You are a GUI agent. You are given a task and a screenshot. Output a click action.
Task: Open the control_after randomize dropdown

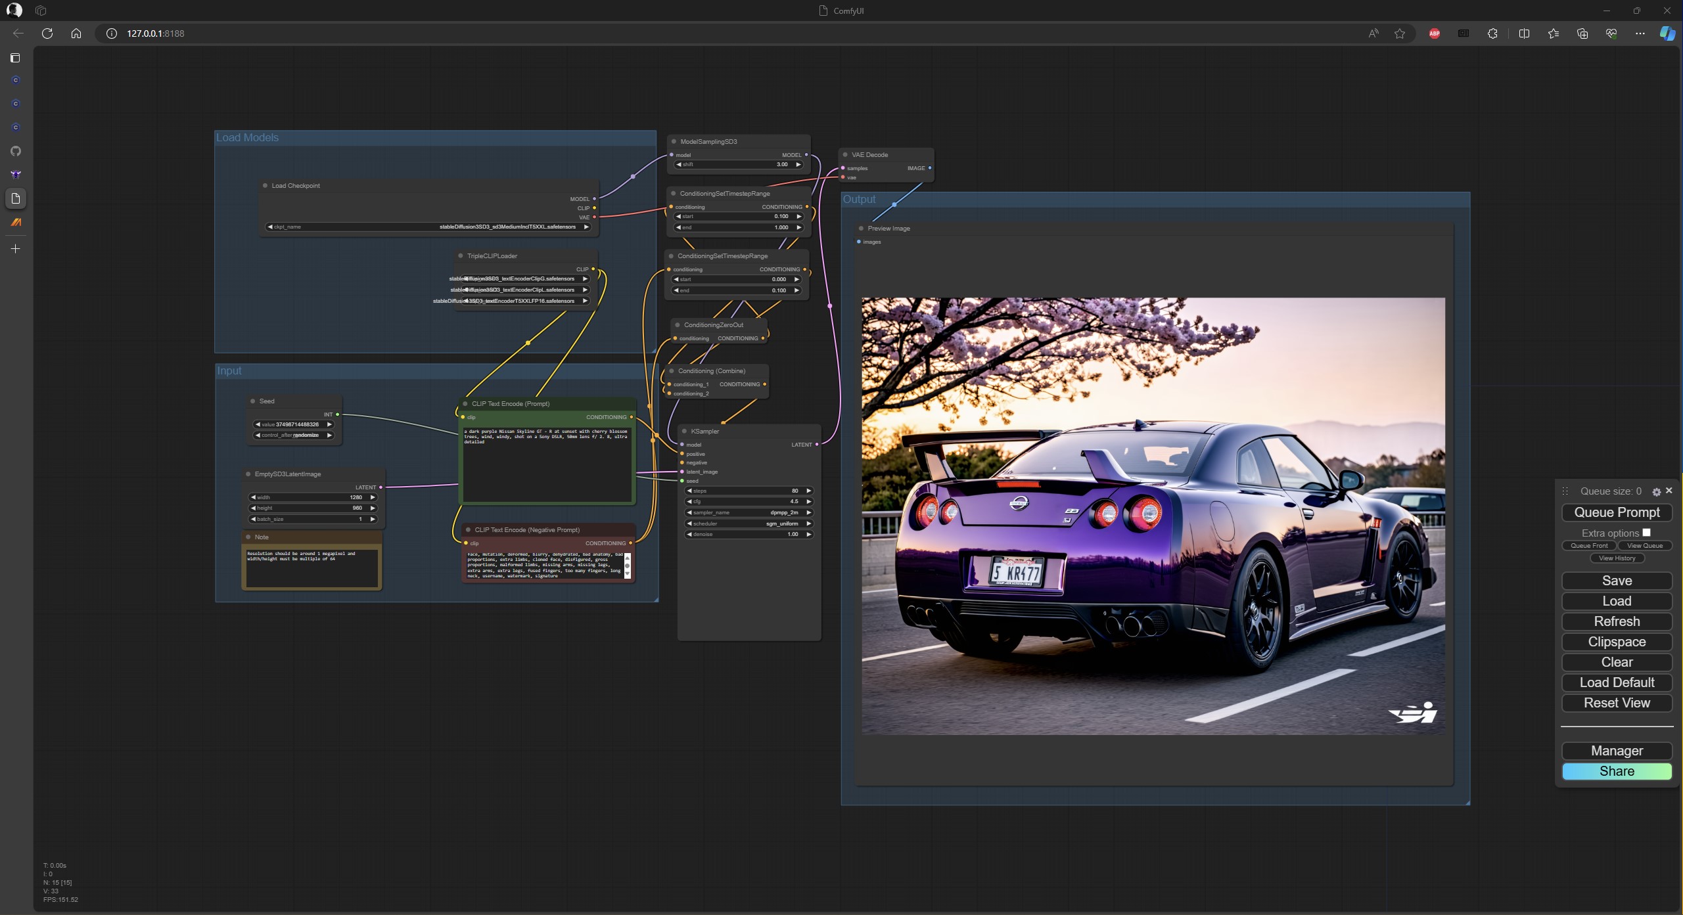point(294,435)
